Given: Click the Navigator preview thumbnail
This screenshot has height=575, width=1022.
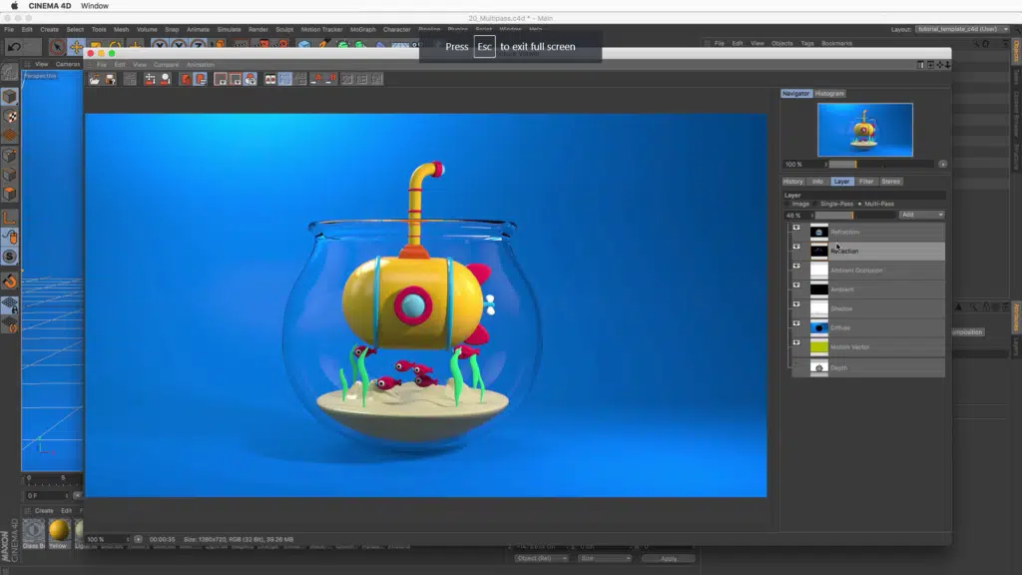Looking at the screenshot, I should pos(865,130).
